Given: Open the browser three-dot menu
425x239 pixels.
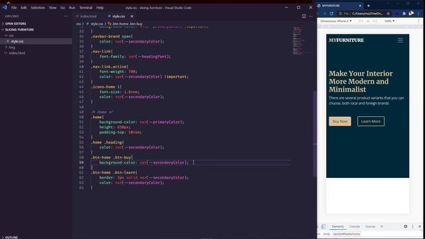Looking at the screenshot, I should coord(419,13).
